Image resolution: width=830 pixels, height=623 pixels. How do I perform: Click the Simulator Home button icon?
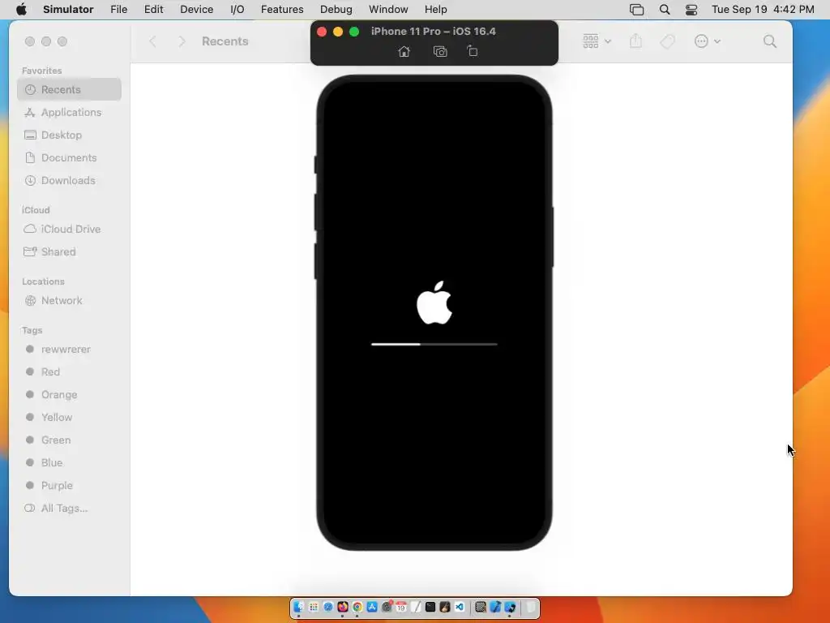404,51
